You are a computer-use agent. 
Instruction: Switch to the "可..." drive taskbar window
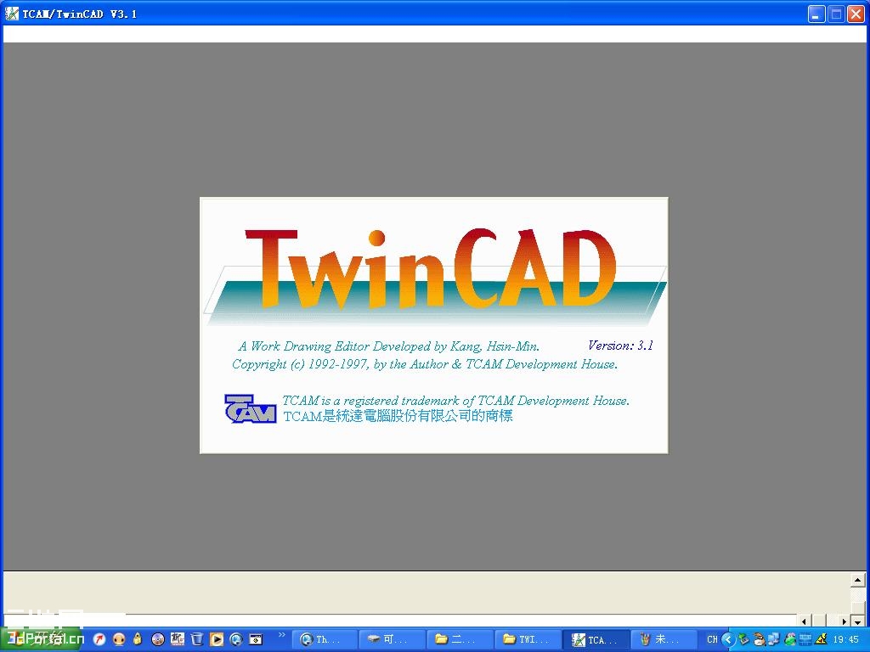[391, 639]
